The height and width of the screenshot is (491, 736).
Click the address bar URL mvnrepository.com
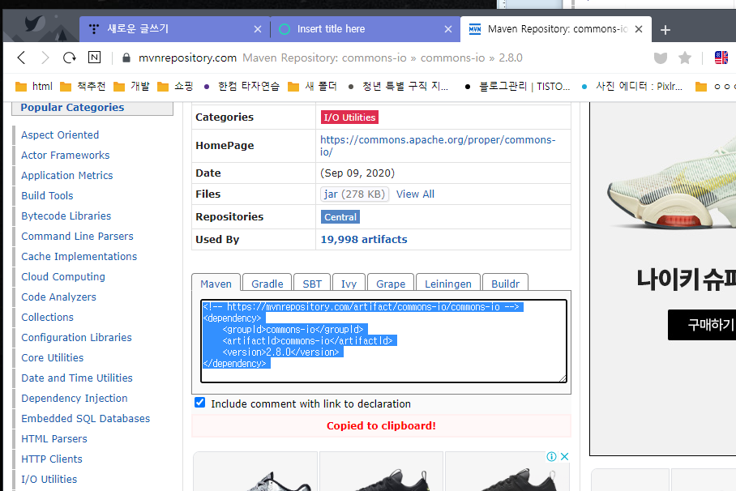click(187, 58)
